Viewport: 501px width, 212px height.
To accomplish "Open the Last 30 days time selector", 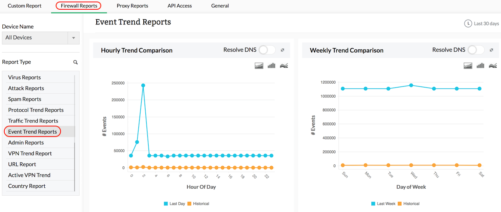I will 486,24.
